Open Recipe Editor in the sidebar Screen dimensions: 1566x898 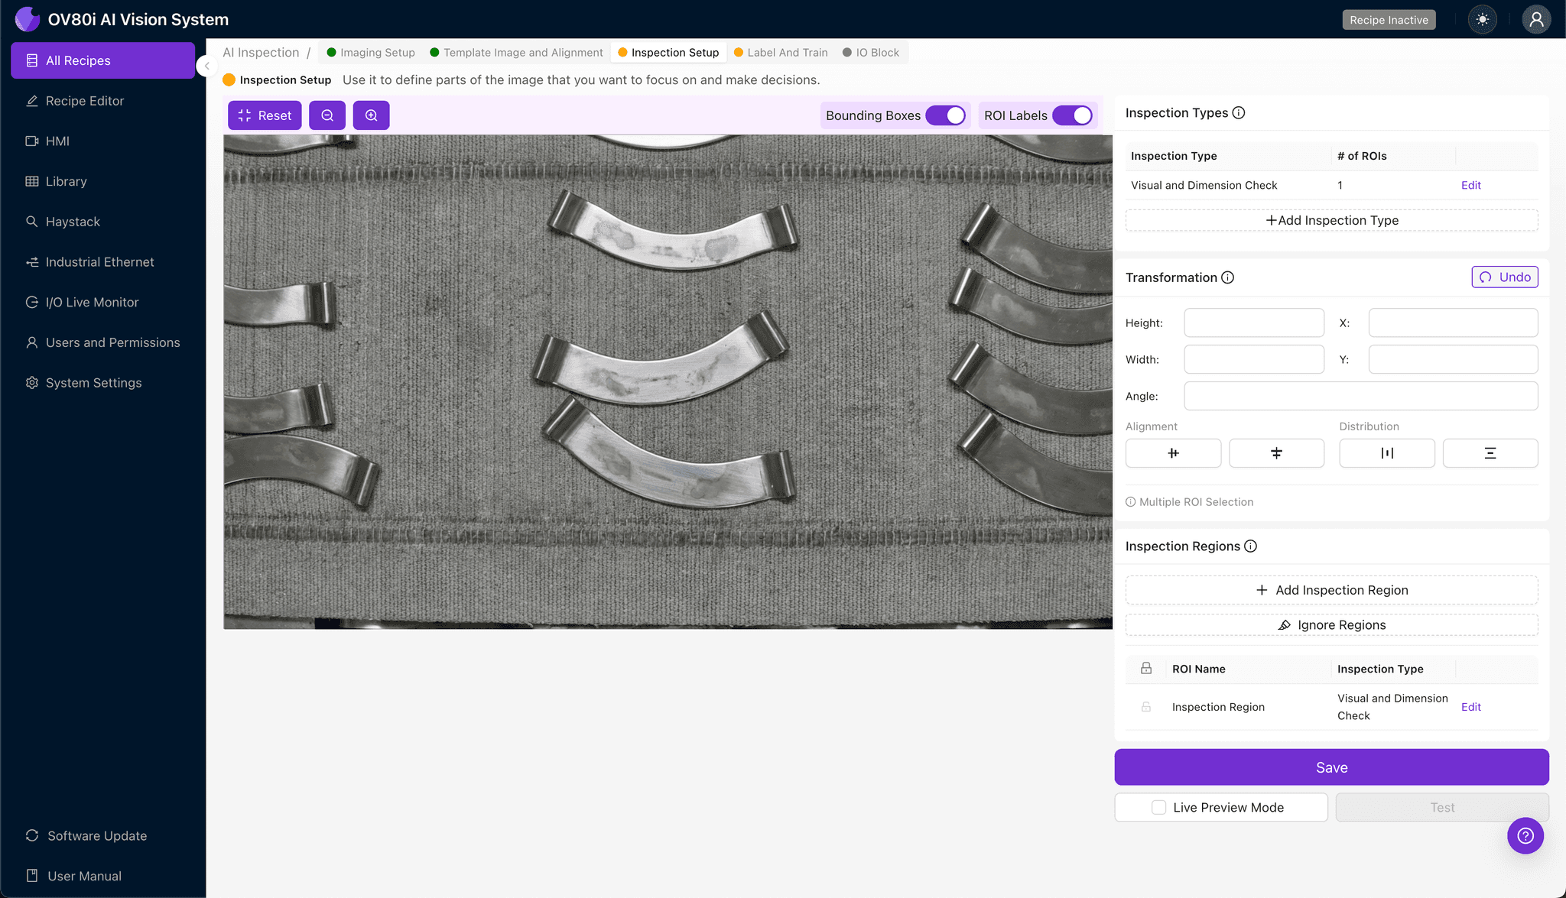click(x=84, y=101)
